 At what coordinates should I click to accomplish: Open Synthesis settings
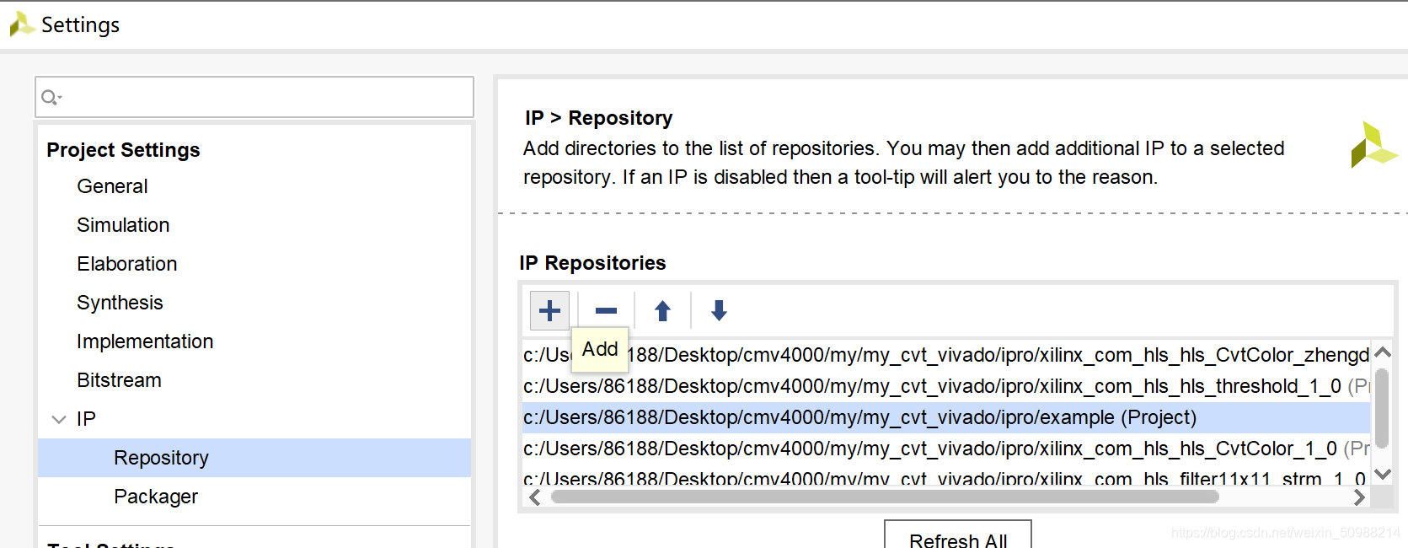coord(120,303)
